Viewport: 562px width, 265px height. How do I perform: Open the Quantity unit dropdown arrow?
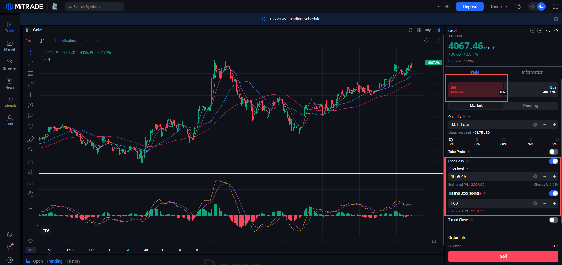469,117
